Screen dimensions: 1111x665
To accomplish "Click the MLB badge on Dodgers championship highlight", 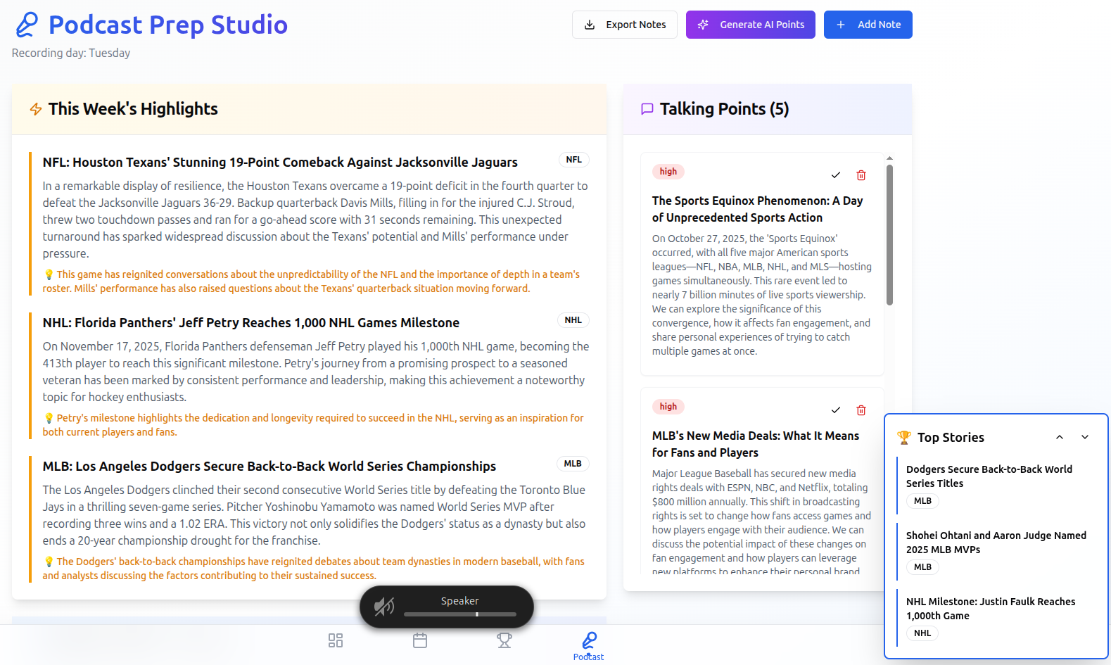I will (573, 464).
